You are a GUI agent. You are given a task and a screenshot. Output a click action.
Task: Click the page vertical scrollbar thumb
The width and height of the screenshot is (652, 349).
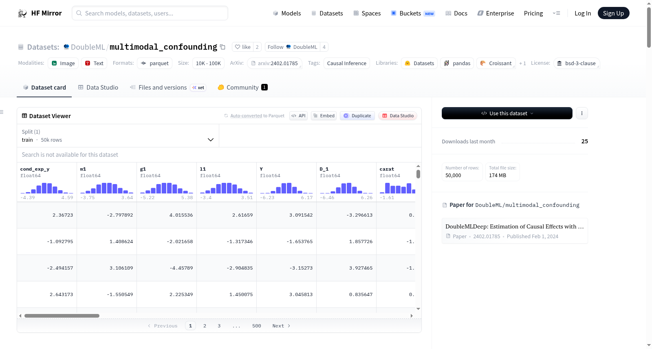pos(649,27)
